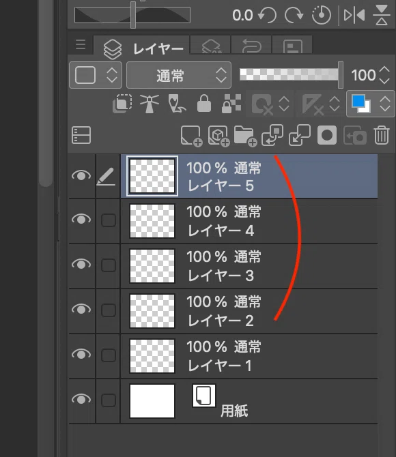Check selection box for レイヤー 1
396x457 pixels.
pos(109,355)
